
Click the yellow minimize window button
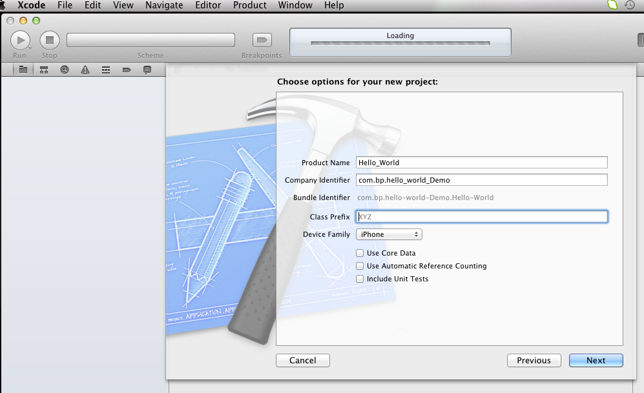tap(23, 21)
